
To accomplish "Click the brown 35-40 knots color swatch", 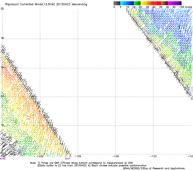I will click(x=164, y=3).
